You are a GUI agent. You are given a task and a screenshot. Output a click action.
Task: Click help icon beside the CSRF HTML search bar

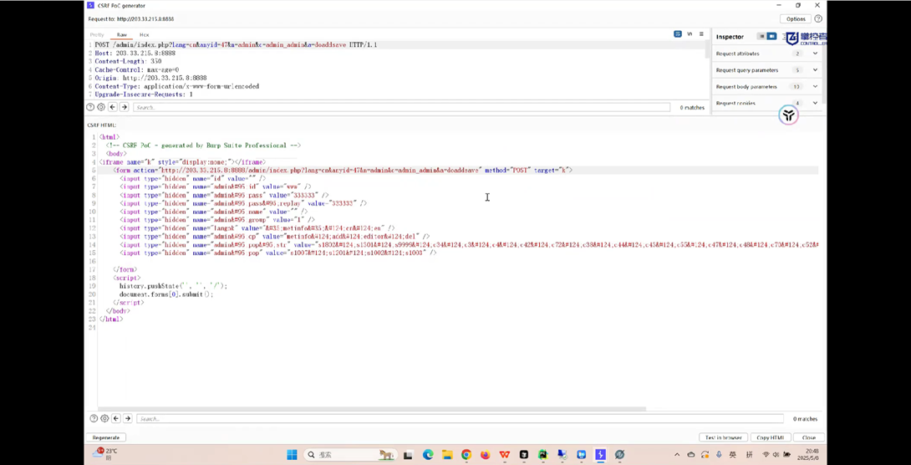coord(94,418)
